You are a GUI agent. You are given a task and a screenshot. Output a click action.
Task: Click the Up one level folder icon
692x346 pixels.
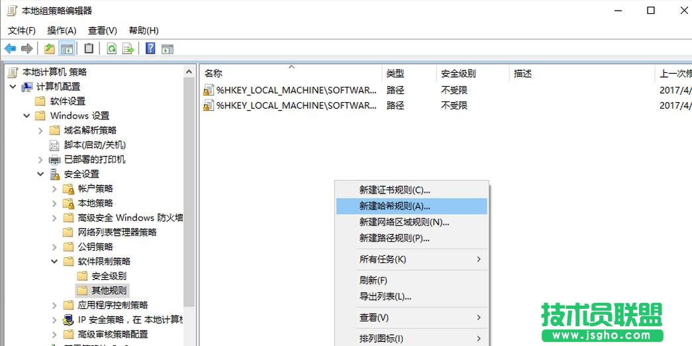tap(50, 48)
